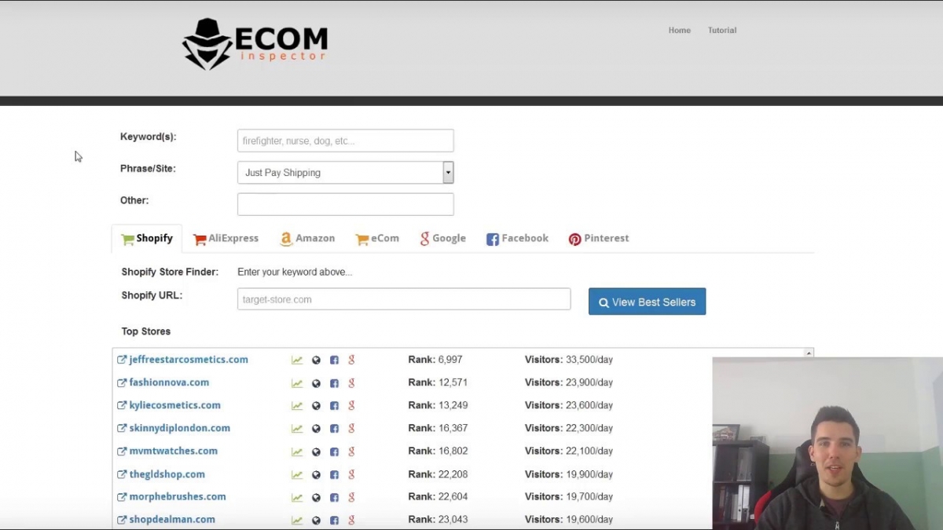Click the globe icon beside fashionnova.com
Viewport: 943px width, 530px height.
316,382
